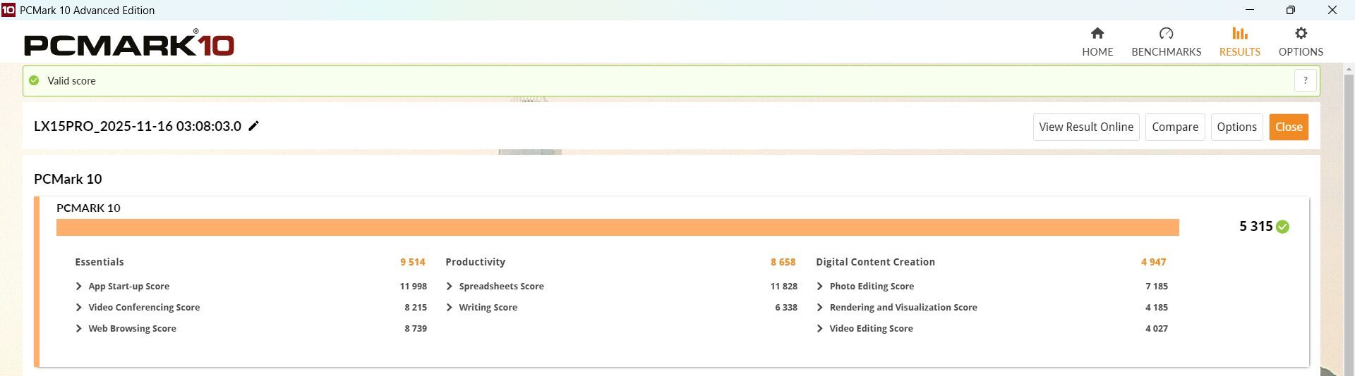Click the green Valid score checkmark icon
Image resolution: width=1355 pixels, height=376 pixels.
coord(34,81)
